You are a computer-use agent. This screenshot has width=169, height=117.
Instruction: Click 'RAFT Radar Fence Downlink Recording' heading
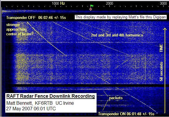tap(51, 96)
